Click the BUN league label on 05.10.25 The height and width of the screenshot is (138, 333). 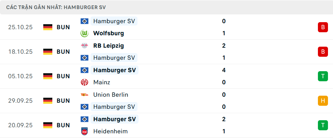click(x=63, y=76)
